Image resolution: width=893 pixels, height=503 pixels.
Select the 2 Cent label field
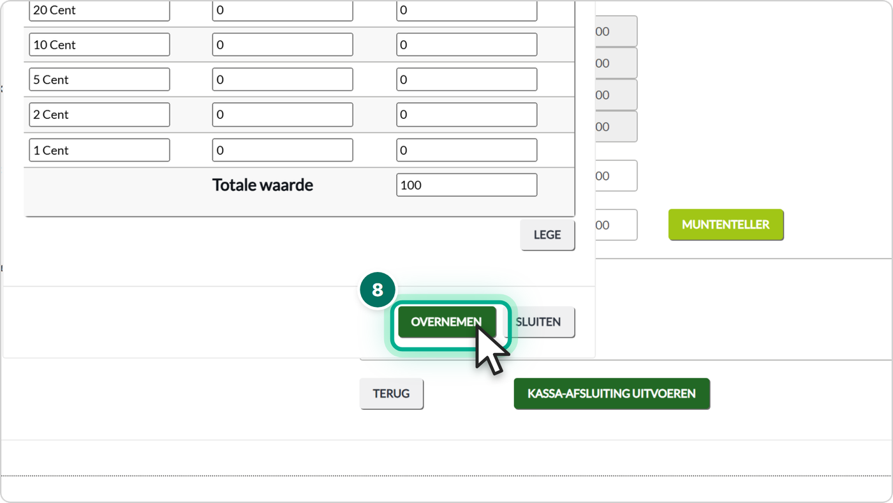pos(100,115)
